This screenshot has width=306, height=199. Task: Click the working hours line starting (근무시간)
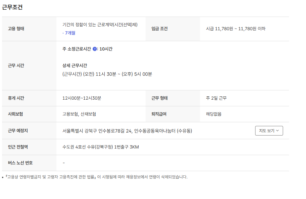[x=107, y=74]
